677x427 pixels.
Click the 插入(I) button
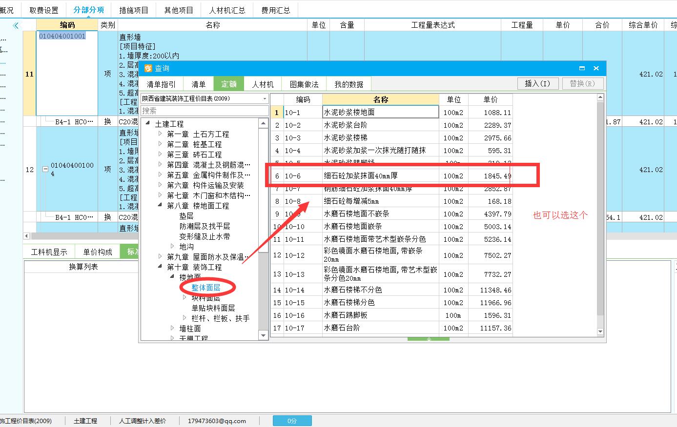(x=537, y=84)
